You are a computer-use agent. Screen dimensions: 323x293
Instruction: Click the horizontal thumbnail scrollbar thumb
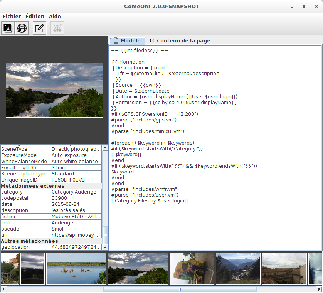click(x=179, y=289)
